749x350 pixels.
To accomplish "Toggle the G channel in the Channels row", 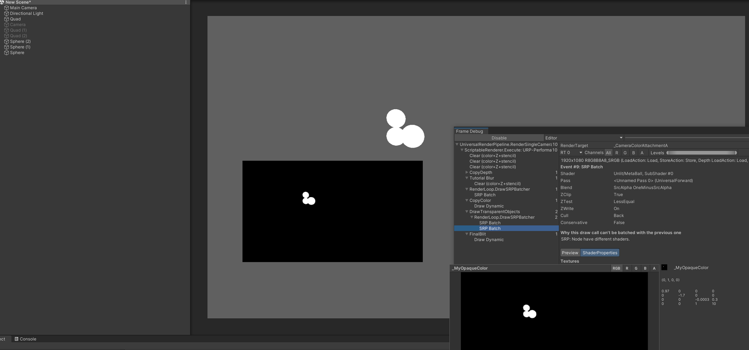I will (625, 152).
